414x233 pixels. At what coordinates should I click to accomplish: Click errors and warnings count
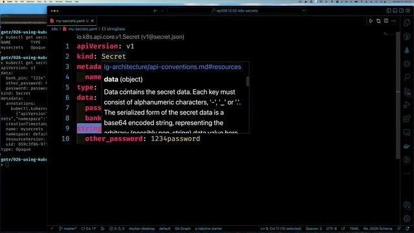pos(116,228)
